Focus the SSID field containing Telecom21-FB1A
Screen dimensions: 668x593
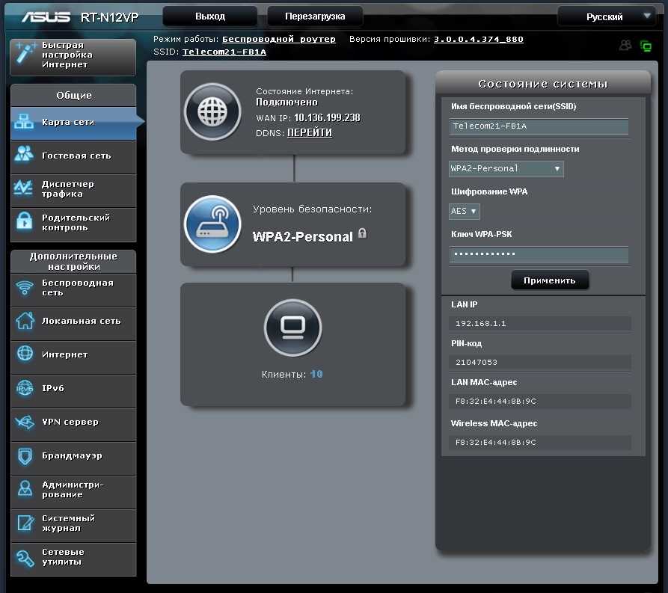coord(539,126)
